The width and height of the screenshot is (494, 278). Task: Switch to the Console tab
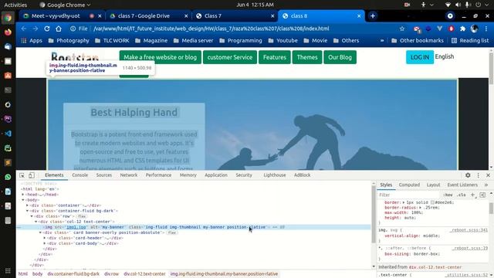(80, 175)
